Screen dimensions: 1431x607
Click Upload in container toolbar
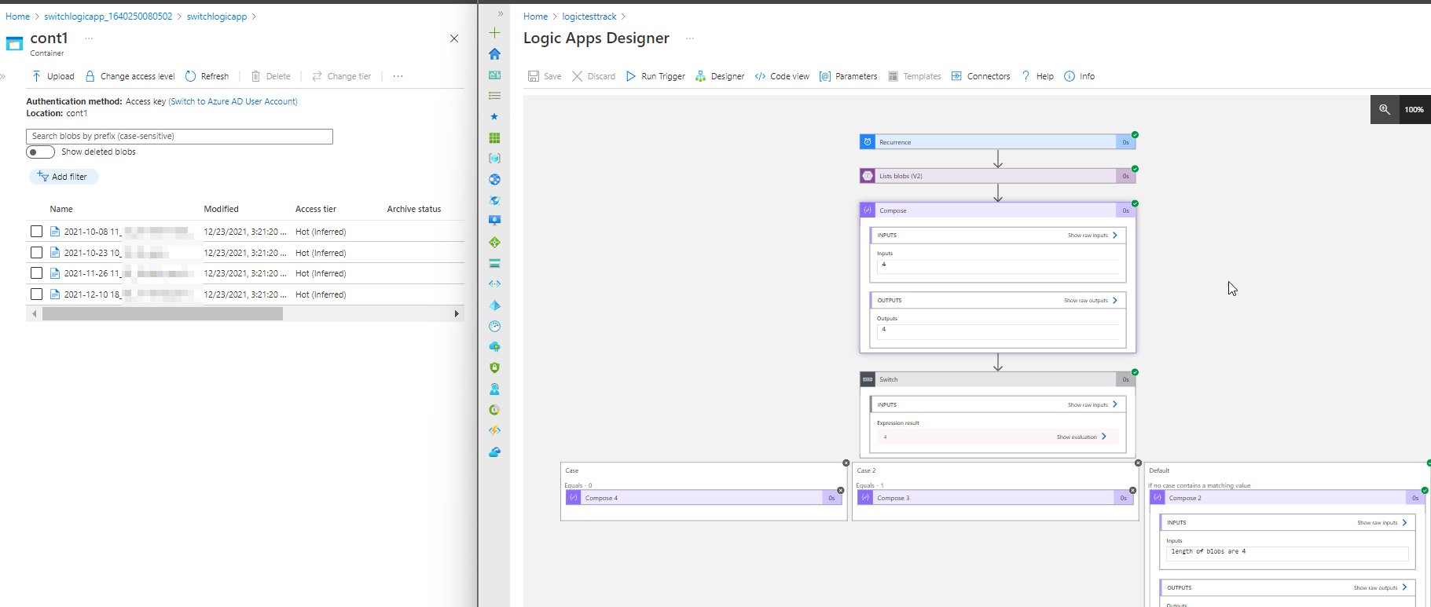click(53, 76)
